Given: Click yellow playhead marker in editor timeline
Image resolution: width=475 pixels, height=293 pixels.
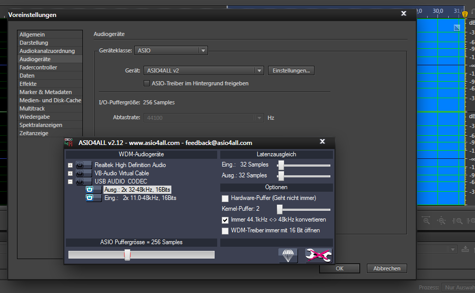Looking at the screenshot, I should (465, 14).
